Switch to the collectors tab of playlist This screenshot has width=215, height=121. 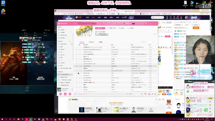tap(101, 42)
